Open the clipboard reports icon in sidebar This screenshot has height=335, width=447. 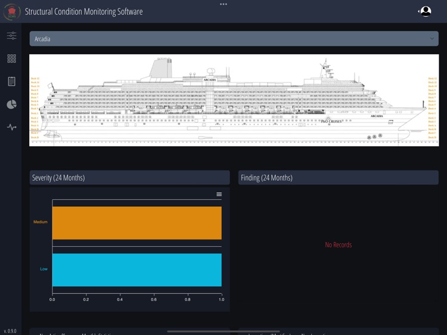(x=12, y=81)
